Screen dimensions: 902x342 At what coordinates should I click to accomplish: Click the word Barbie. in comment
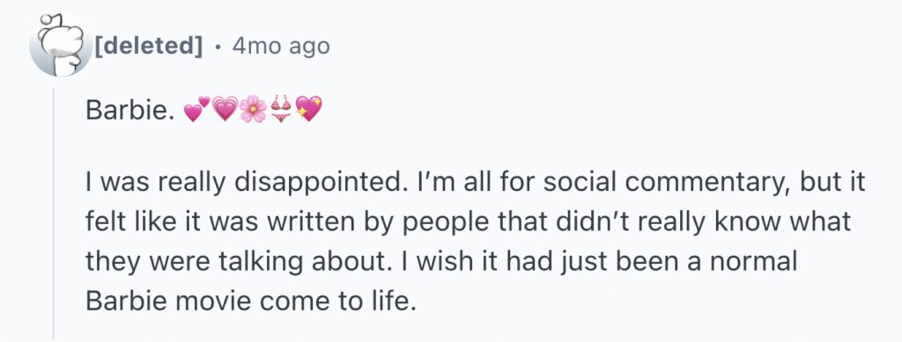[x=129, y=110]
